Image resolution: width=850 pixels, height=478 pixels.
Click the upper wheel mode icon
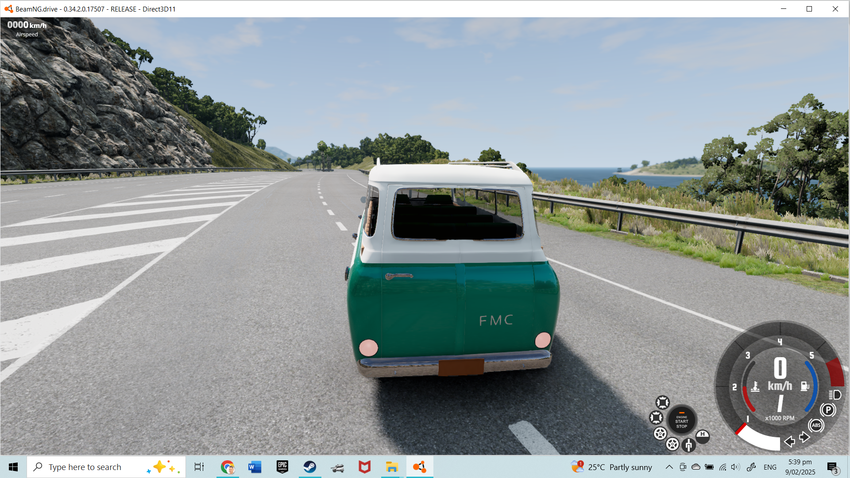click(660, 433)
